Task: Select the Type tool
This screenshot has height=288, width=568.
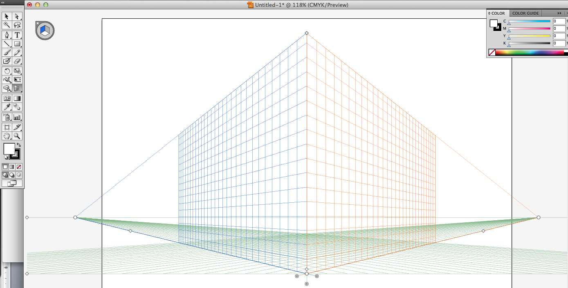Action: 17,35
